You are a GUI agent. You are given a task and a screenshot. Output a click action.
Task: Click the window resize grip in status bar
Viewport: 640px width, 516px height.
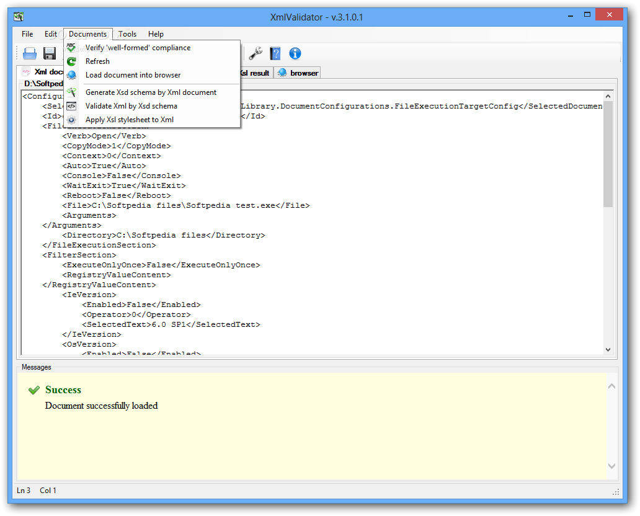pos(616,492)
